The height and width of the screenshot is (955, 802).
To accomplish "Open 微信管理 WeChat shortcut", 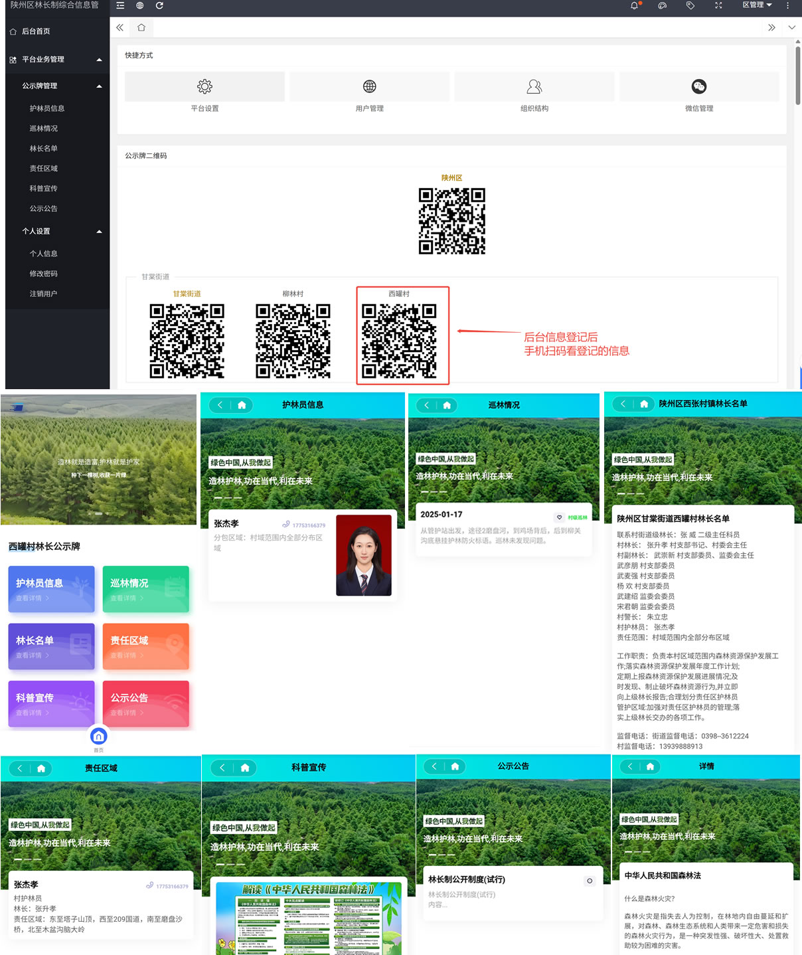I will point(699,86).
